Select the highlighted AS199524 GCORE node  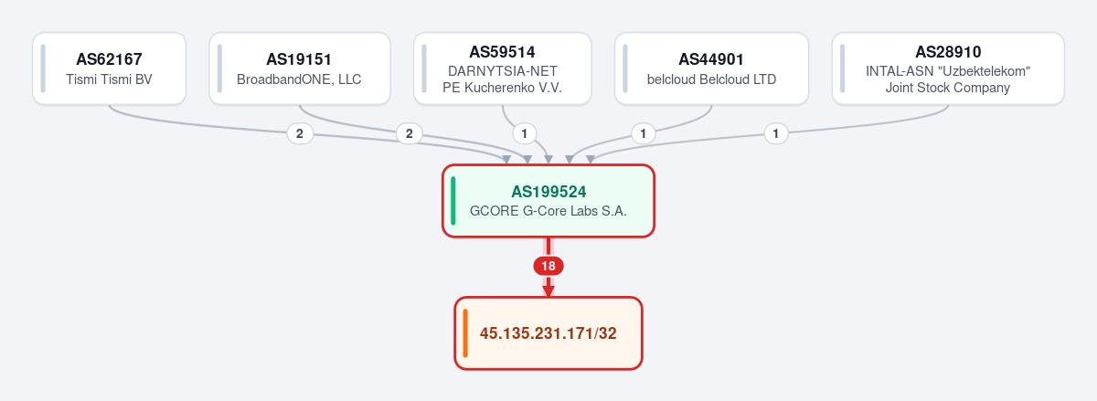pyautogui.click(x=548, y=201)
